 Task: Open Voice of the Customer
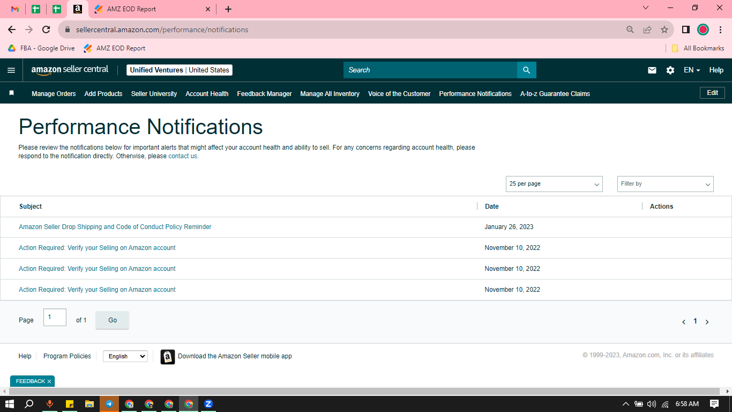[399, 94]
